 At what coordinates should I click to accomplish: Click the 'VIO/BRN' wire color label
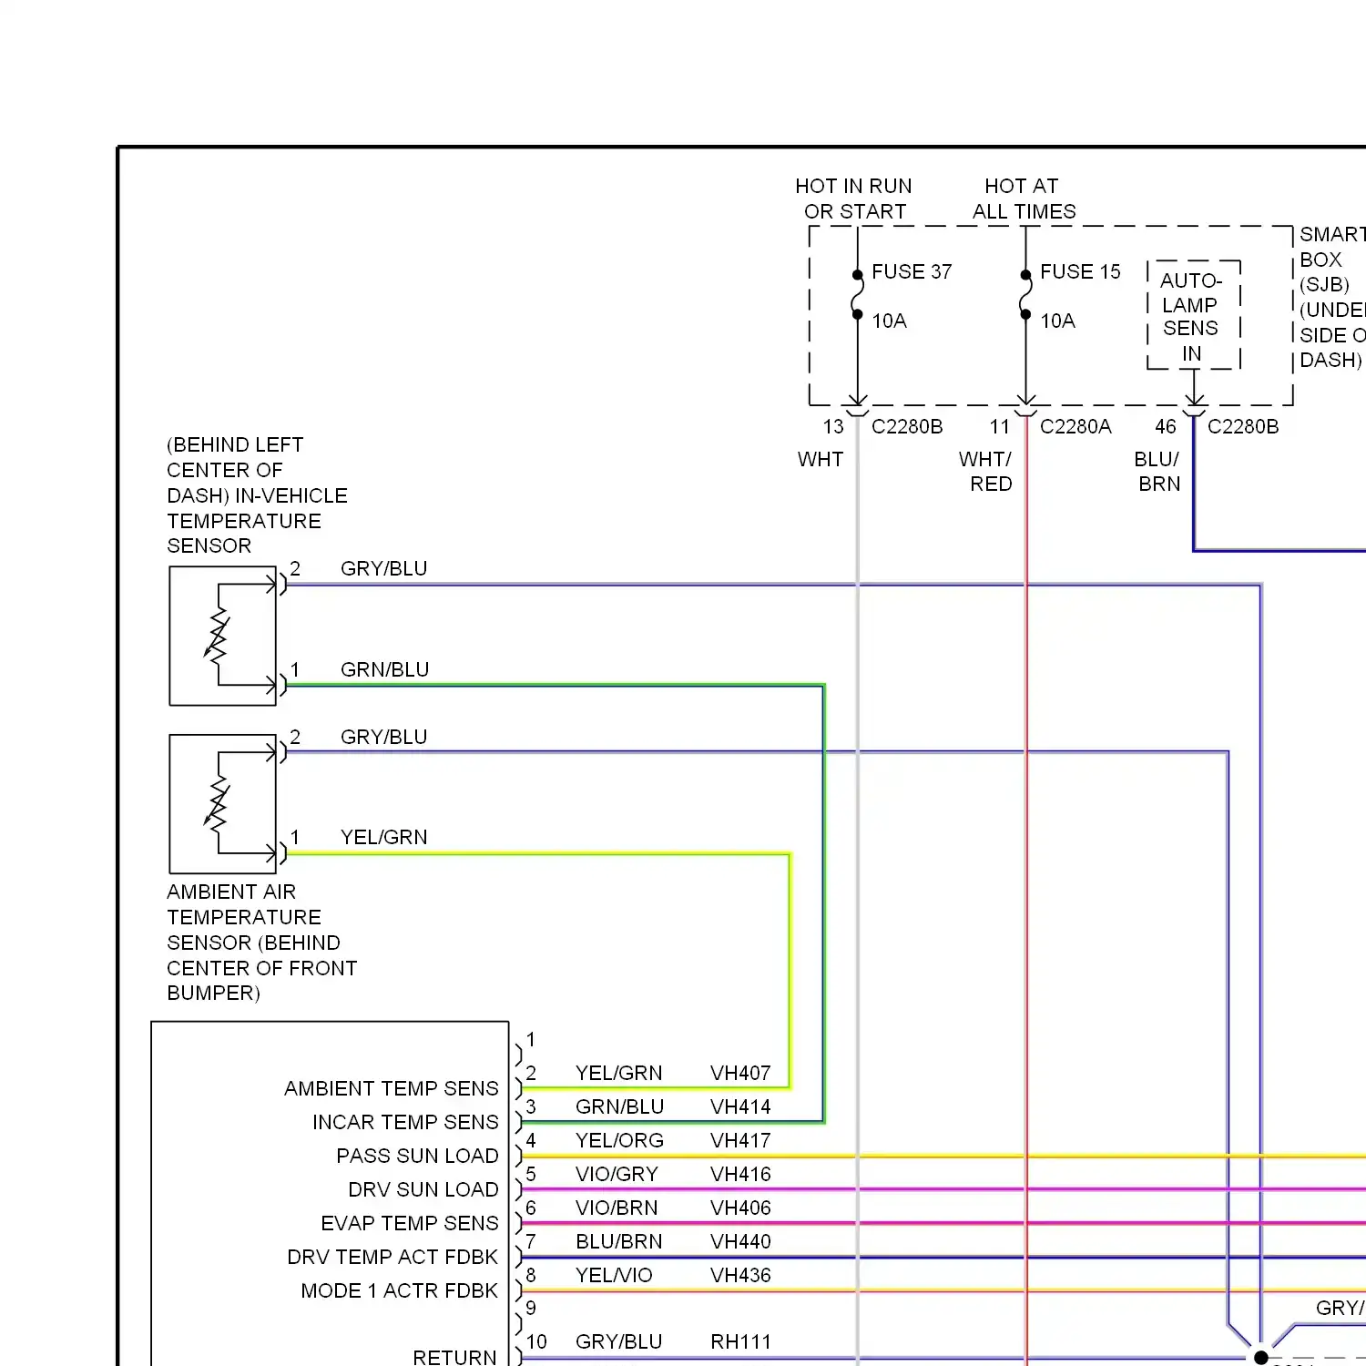tap(617, 1208)
